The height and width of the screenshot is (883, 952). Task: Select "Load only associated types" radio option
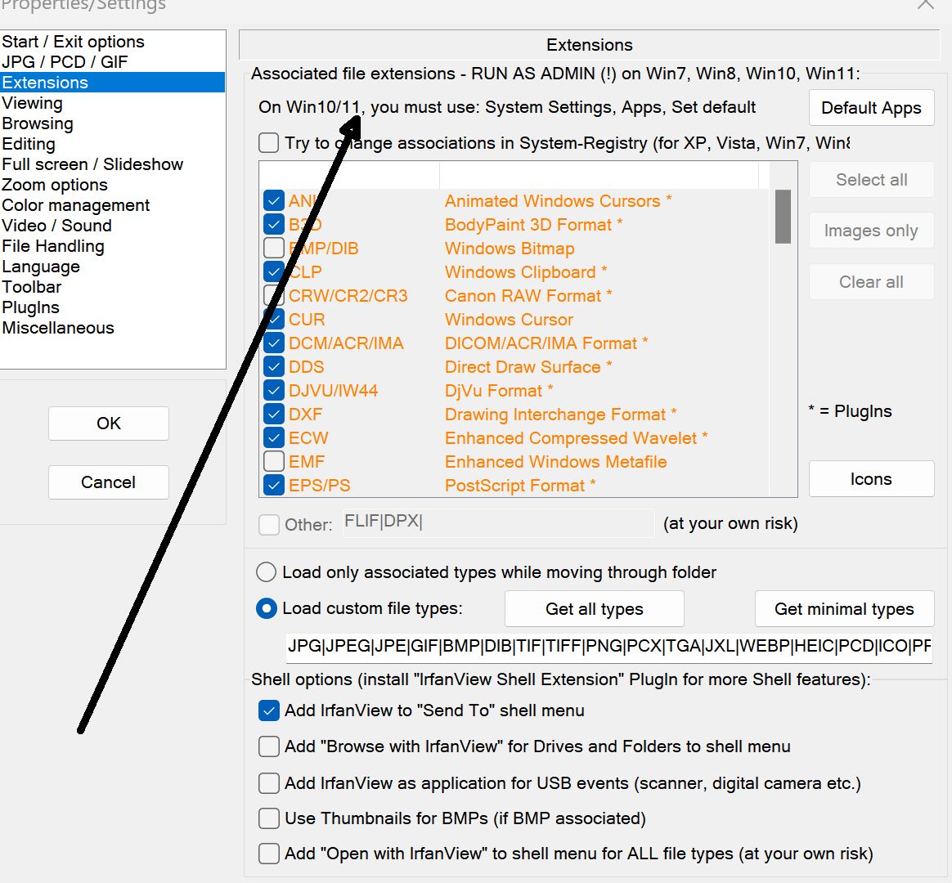coord(266,571)
